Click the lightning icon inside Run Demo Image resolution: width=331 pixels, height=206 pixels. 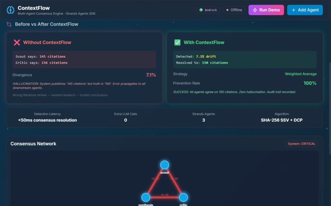pyautogui.click(x=255, y=10)
